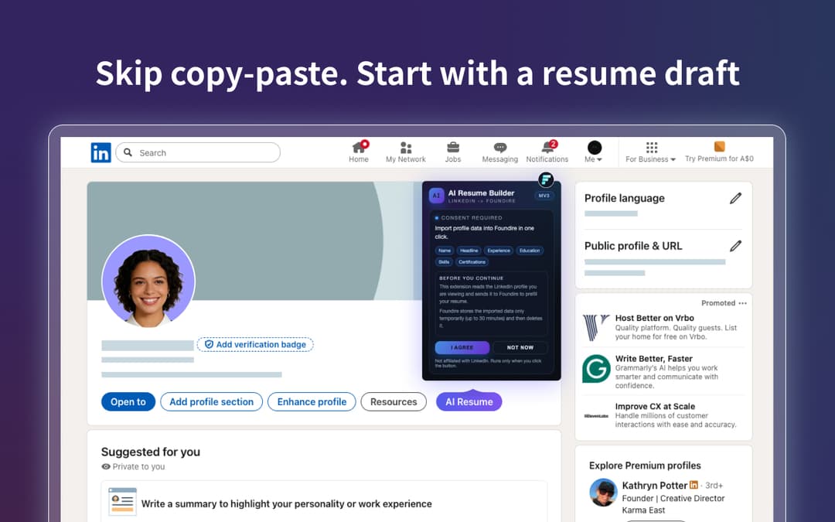The image size is (835, 522).
Task: Open Messaging conversations
Action: click(499, 152)
